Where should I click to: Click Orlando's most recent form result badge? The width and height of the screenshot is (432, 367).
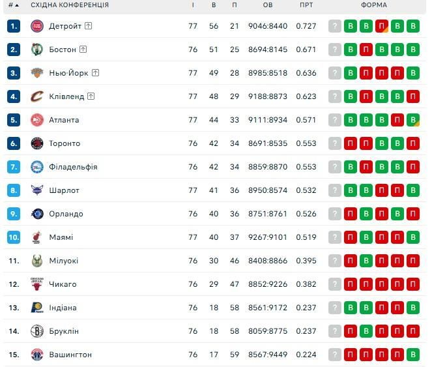click(x=412, y=214)
